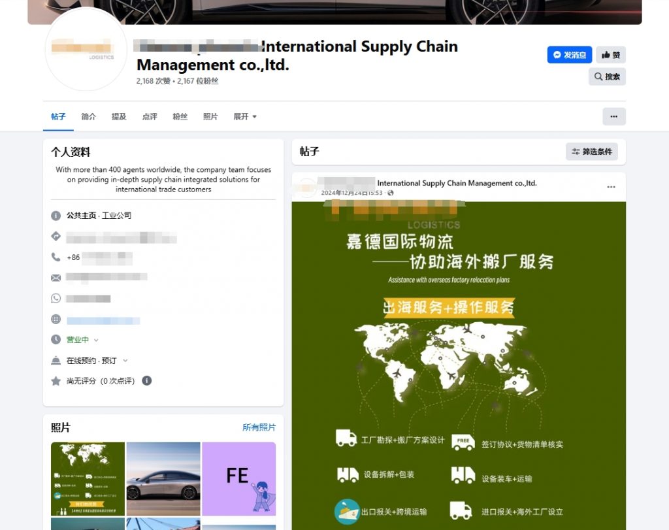Open page options three-dot menu
Screen dimensions: 669x530
coord(613,116)
